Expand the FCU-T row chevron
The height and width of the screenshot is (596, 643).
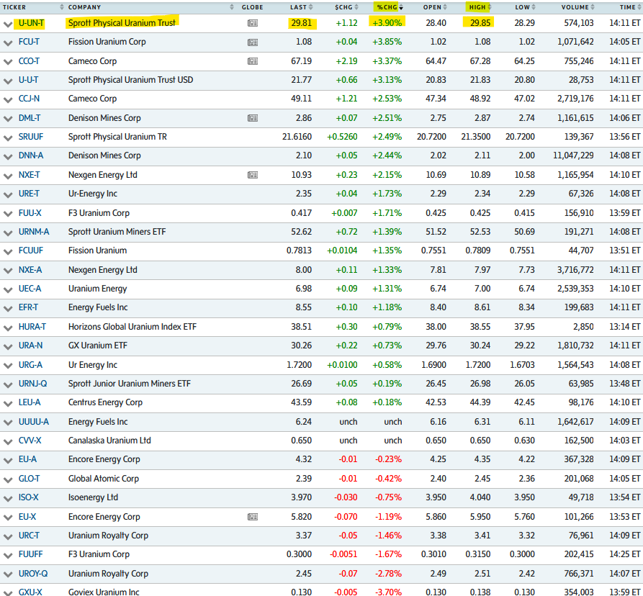8,43
